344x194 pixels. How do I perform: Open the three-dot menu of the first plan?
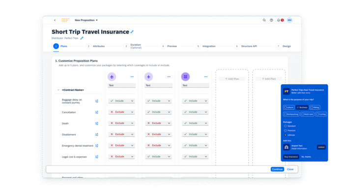point(132,77)
